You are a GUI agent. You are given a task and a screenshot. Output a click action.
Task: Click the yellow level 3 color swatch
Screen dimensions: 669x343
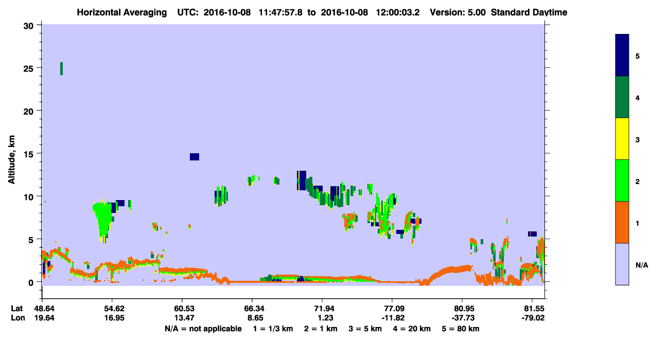[622, 139]
